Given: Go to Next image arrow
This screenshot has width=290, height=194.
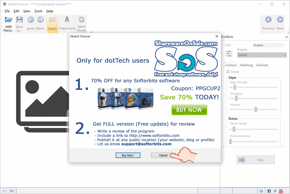Looking at the screenshot, I should point(280,20).
